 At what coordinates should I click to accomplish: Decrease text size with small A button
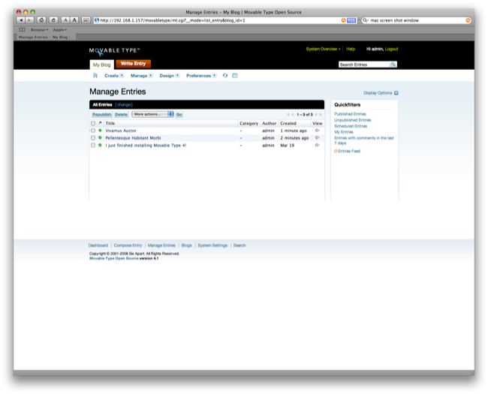65,20
